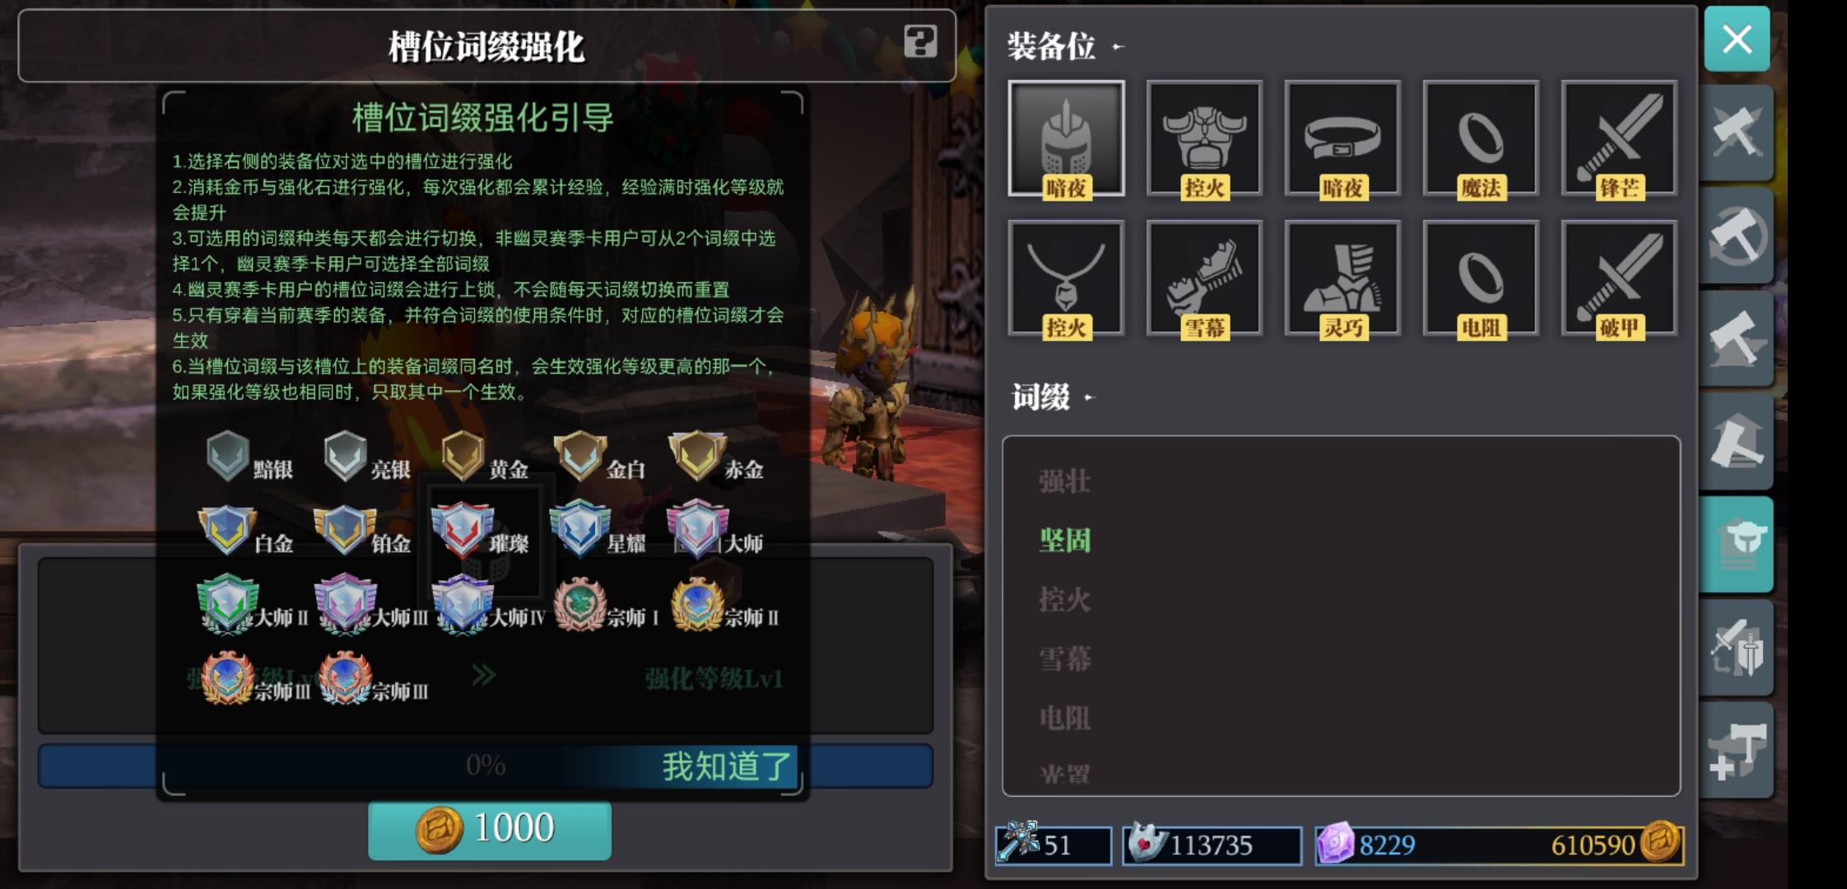Viewport: 1847px width, 889px height.
Task: Select the ring slot labeled 魔法
Action: 1481,138
